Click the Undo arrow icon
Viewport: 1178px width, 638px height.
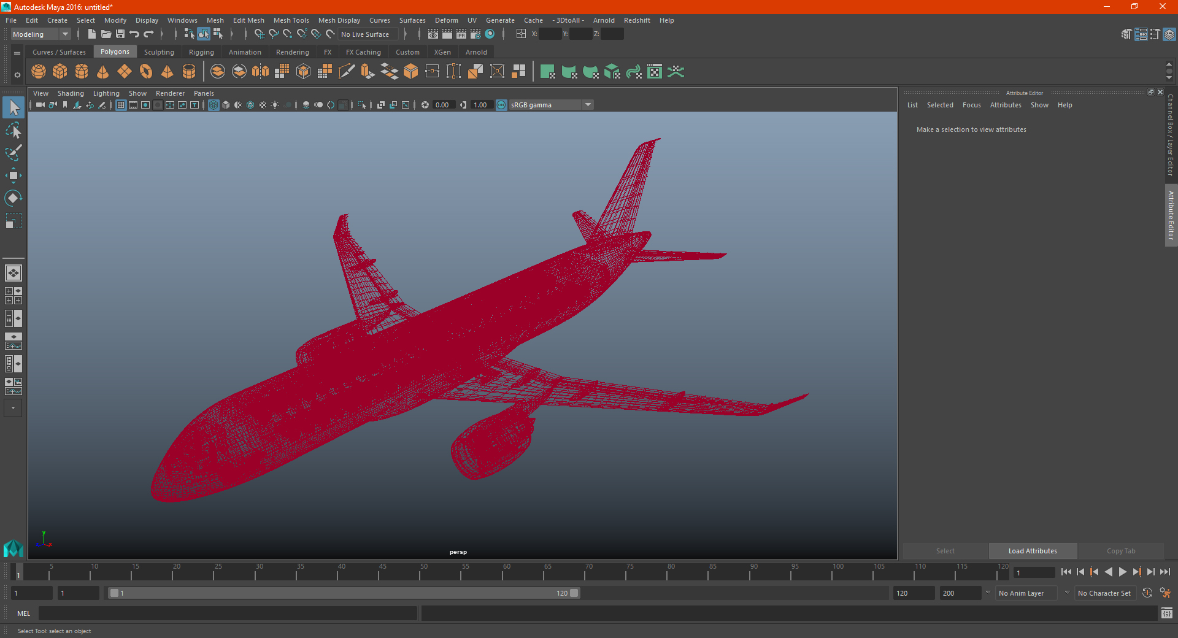coord(134,34)
